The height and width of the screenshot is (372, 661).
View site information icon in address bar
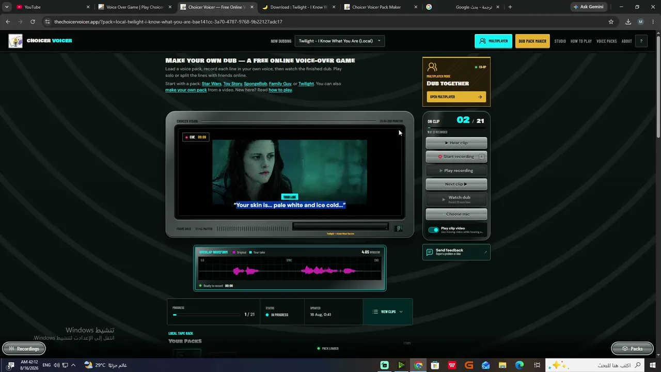point(47,22)
